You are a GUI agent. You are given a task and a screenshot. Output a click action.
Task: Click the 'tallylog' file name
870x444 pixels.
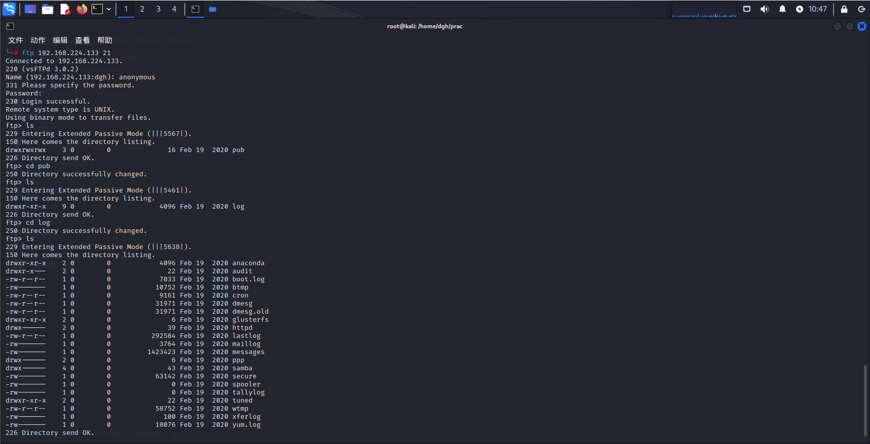pyautogui.click(x=248, y=392)
